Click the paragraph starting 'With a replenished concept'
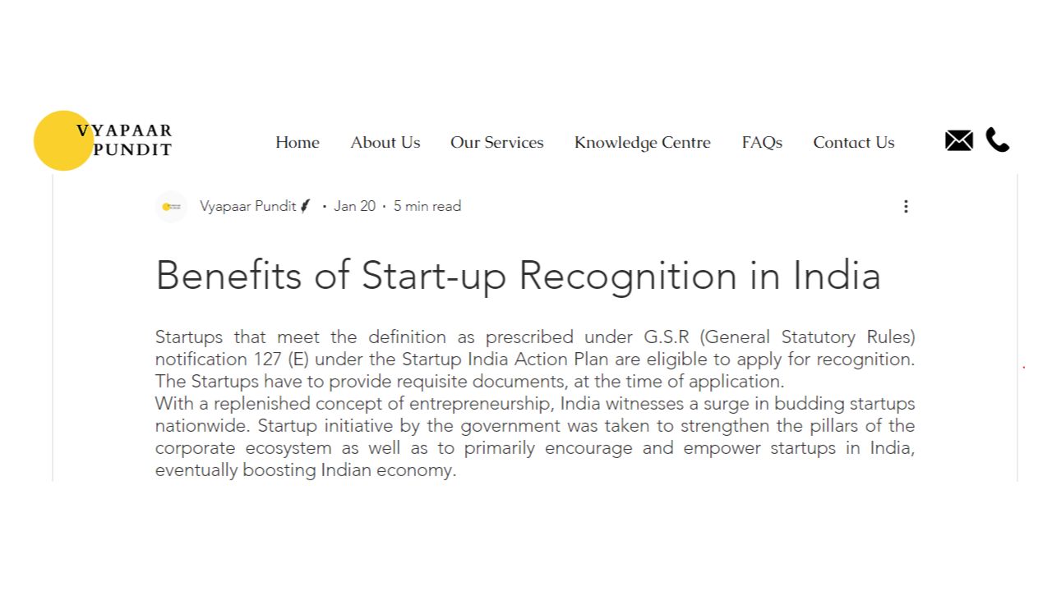The height and width of the screenshot is (591, 1052). coord(534,437)
